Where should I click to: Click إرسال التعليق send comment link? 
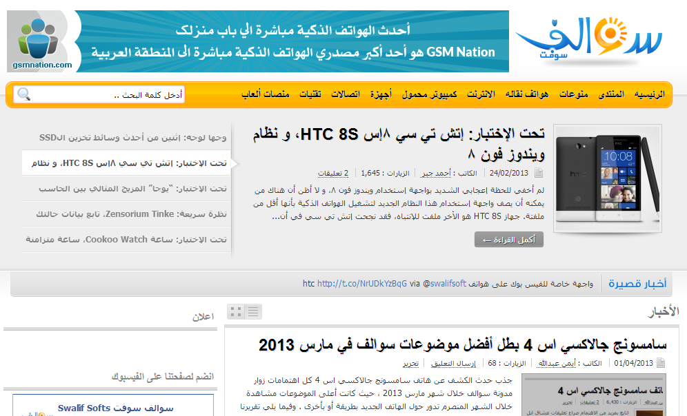tap(453, 363)
